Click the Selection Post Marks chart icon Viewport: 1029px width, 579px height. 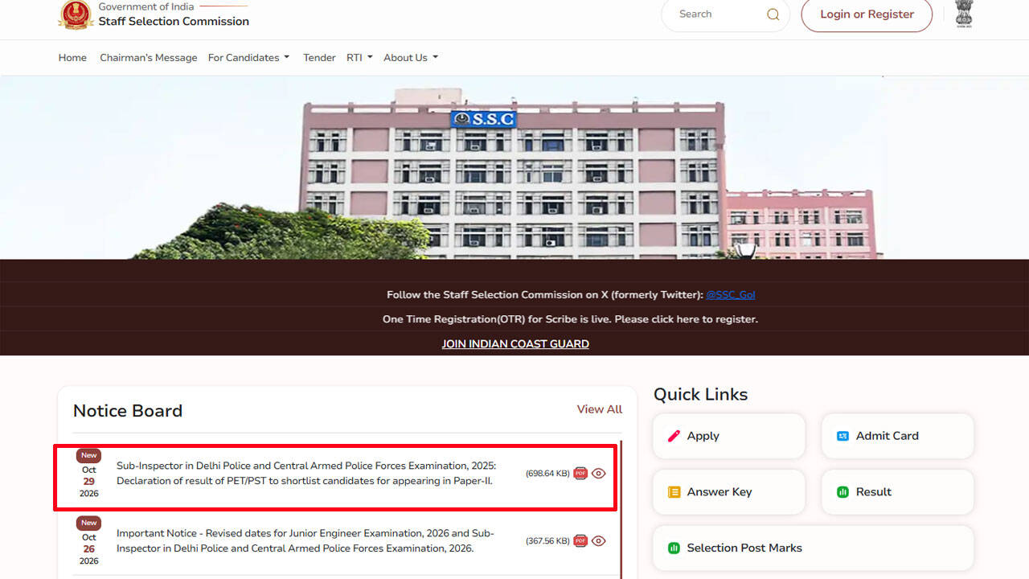pyautogui.click(x=674, y=548)
